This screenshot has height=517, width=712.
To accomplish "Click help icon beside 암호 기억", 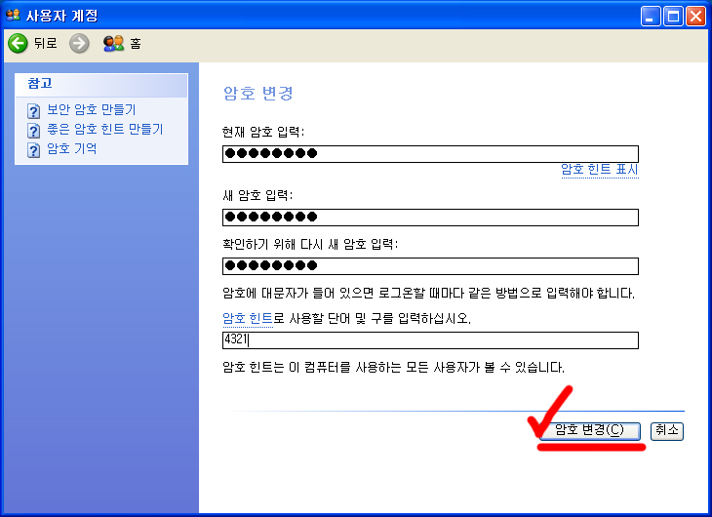I will tap(34, 149).
